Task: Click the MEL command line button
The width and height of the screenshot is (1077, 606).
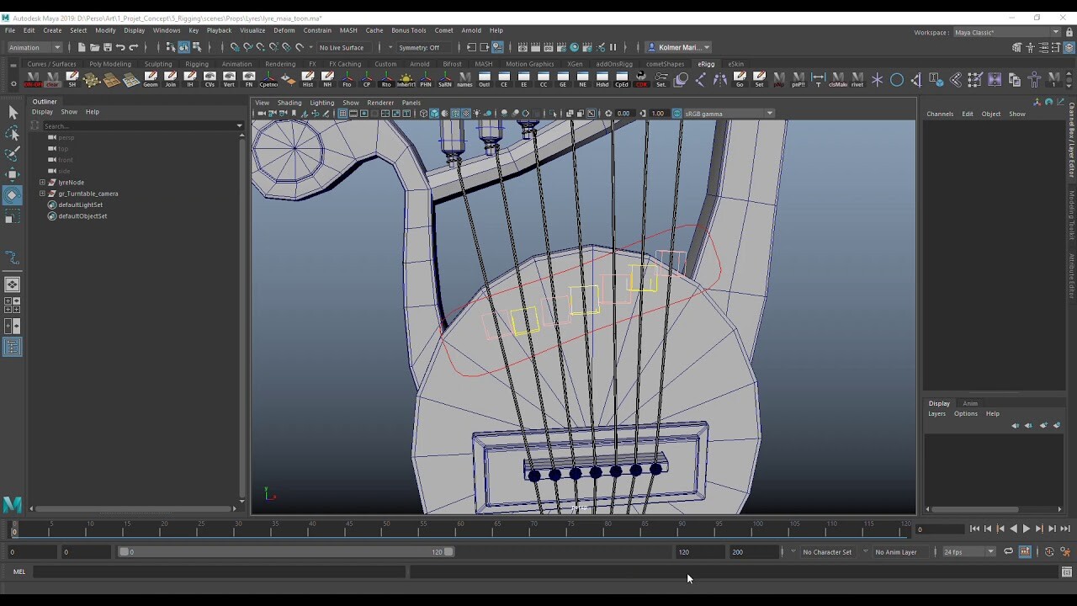Action: tap(19, 571)
